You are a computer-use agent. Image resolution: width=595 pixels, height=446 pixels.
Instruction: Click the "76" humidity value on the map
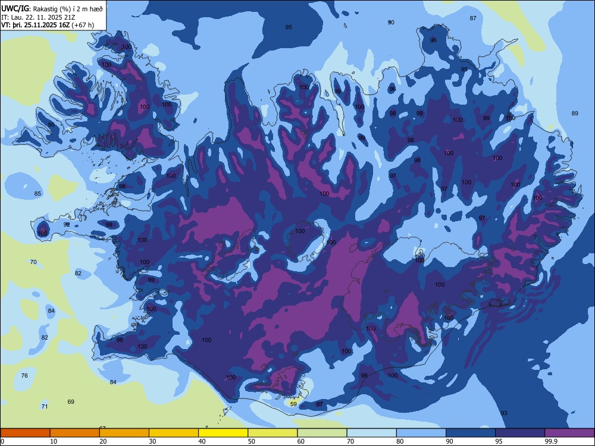click(x=24, y=376)
